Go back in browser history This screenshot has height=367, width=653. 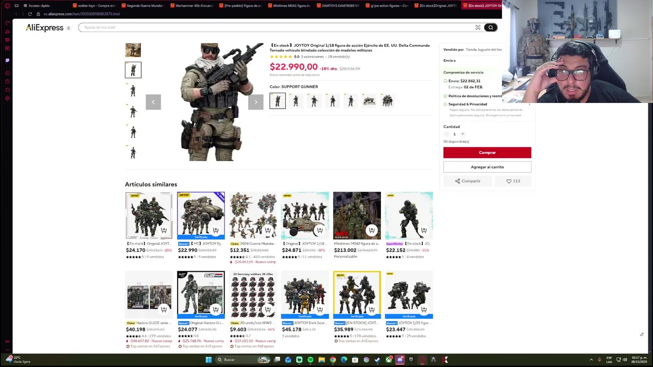click(x=15, y=14)
